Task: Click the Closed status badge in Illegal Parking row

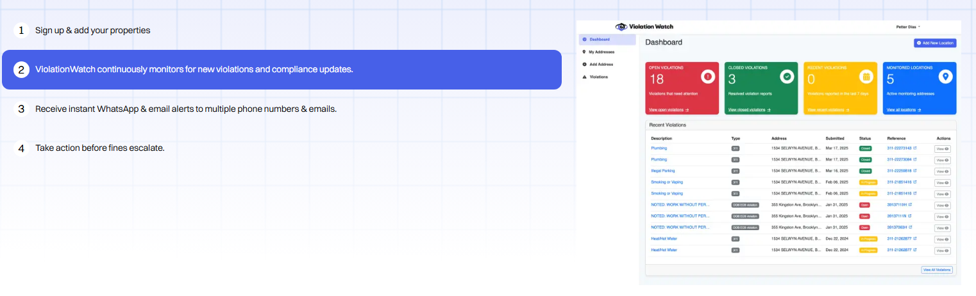Action: pyautogui.click(x=866, y=171)
